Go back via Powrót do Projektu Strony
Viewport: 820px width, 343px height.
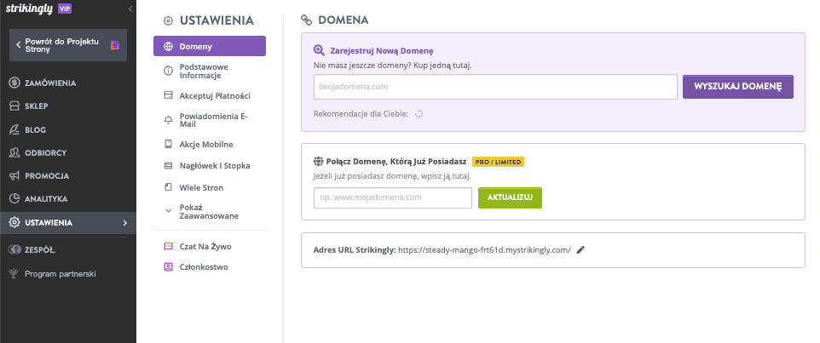coord(68,45)
